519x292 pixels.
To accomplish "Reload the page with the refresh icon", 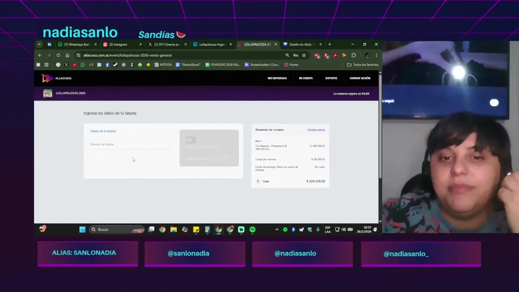I will click(58, 55).
